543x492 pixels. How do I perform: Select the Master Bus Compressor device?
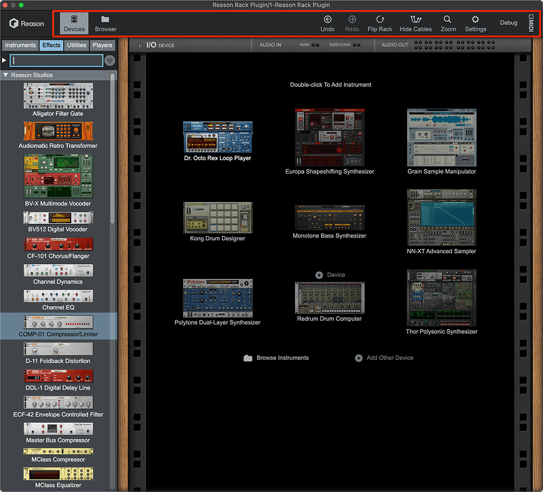click(58, 433)
